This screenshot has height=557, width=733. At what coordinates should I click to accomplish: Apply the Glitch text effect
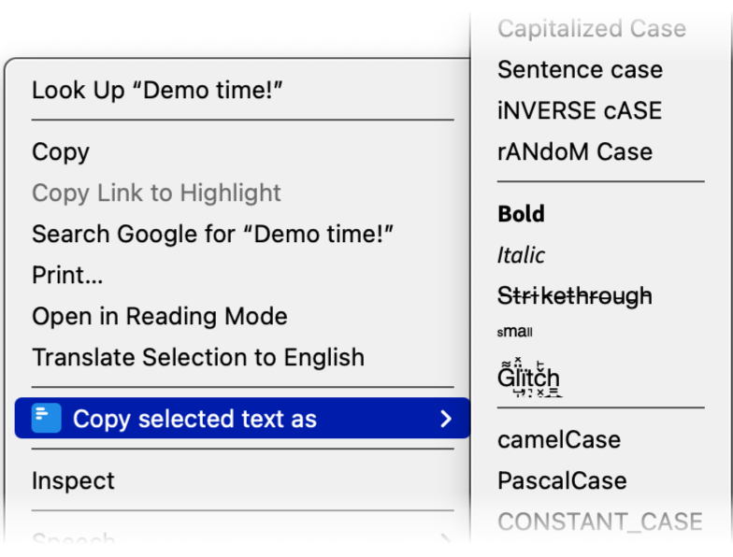click(528, 378)
